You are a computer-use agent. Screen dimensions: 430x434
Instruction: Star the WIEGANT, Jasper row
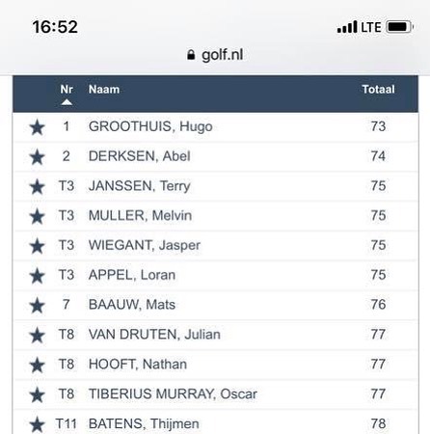pyautogui.click(x=37, y=246)
